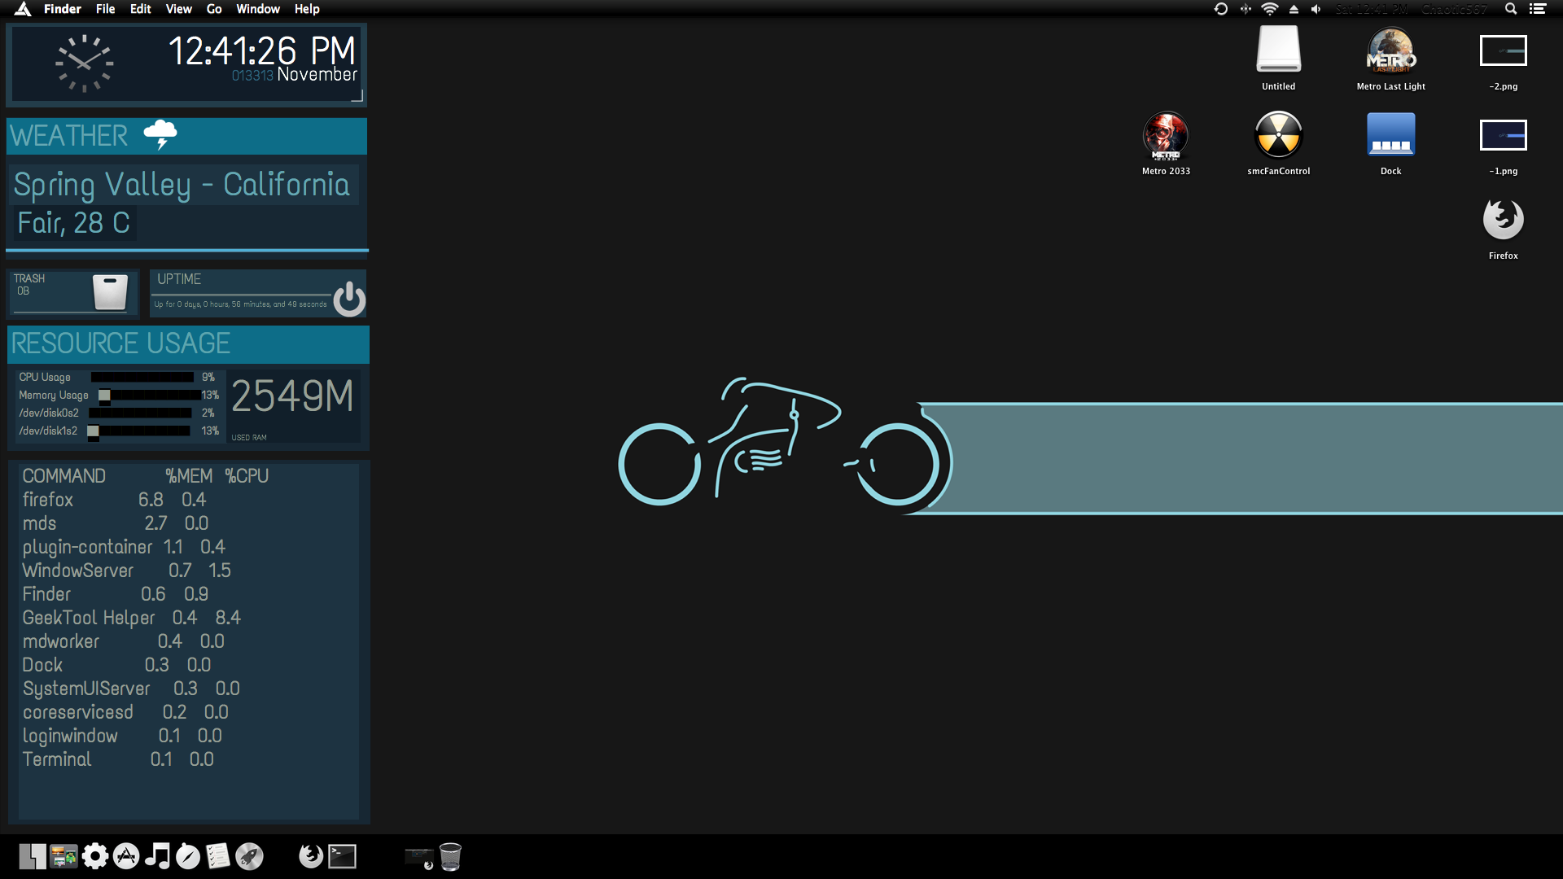
Task: Click the firefox process row
Action: [x=114, y=500]
